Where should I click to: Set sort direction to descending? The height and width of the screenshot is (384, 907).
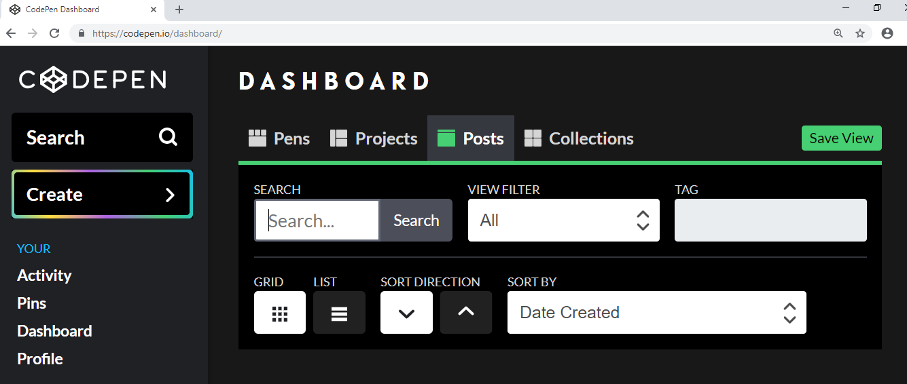click(406, 313)
